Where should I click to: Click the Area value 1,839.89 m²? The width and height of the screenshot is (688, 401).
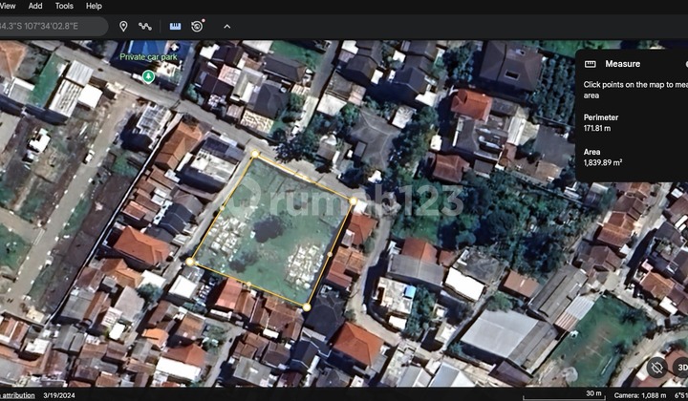point(602,162)
